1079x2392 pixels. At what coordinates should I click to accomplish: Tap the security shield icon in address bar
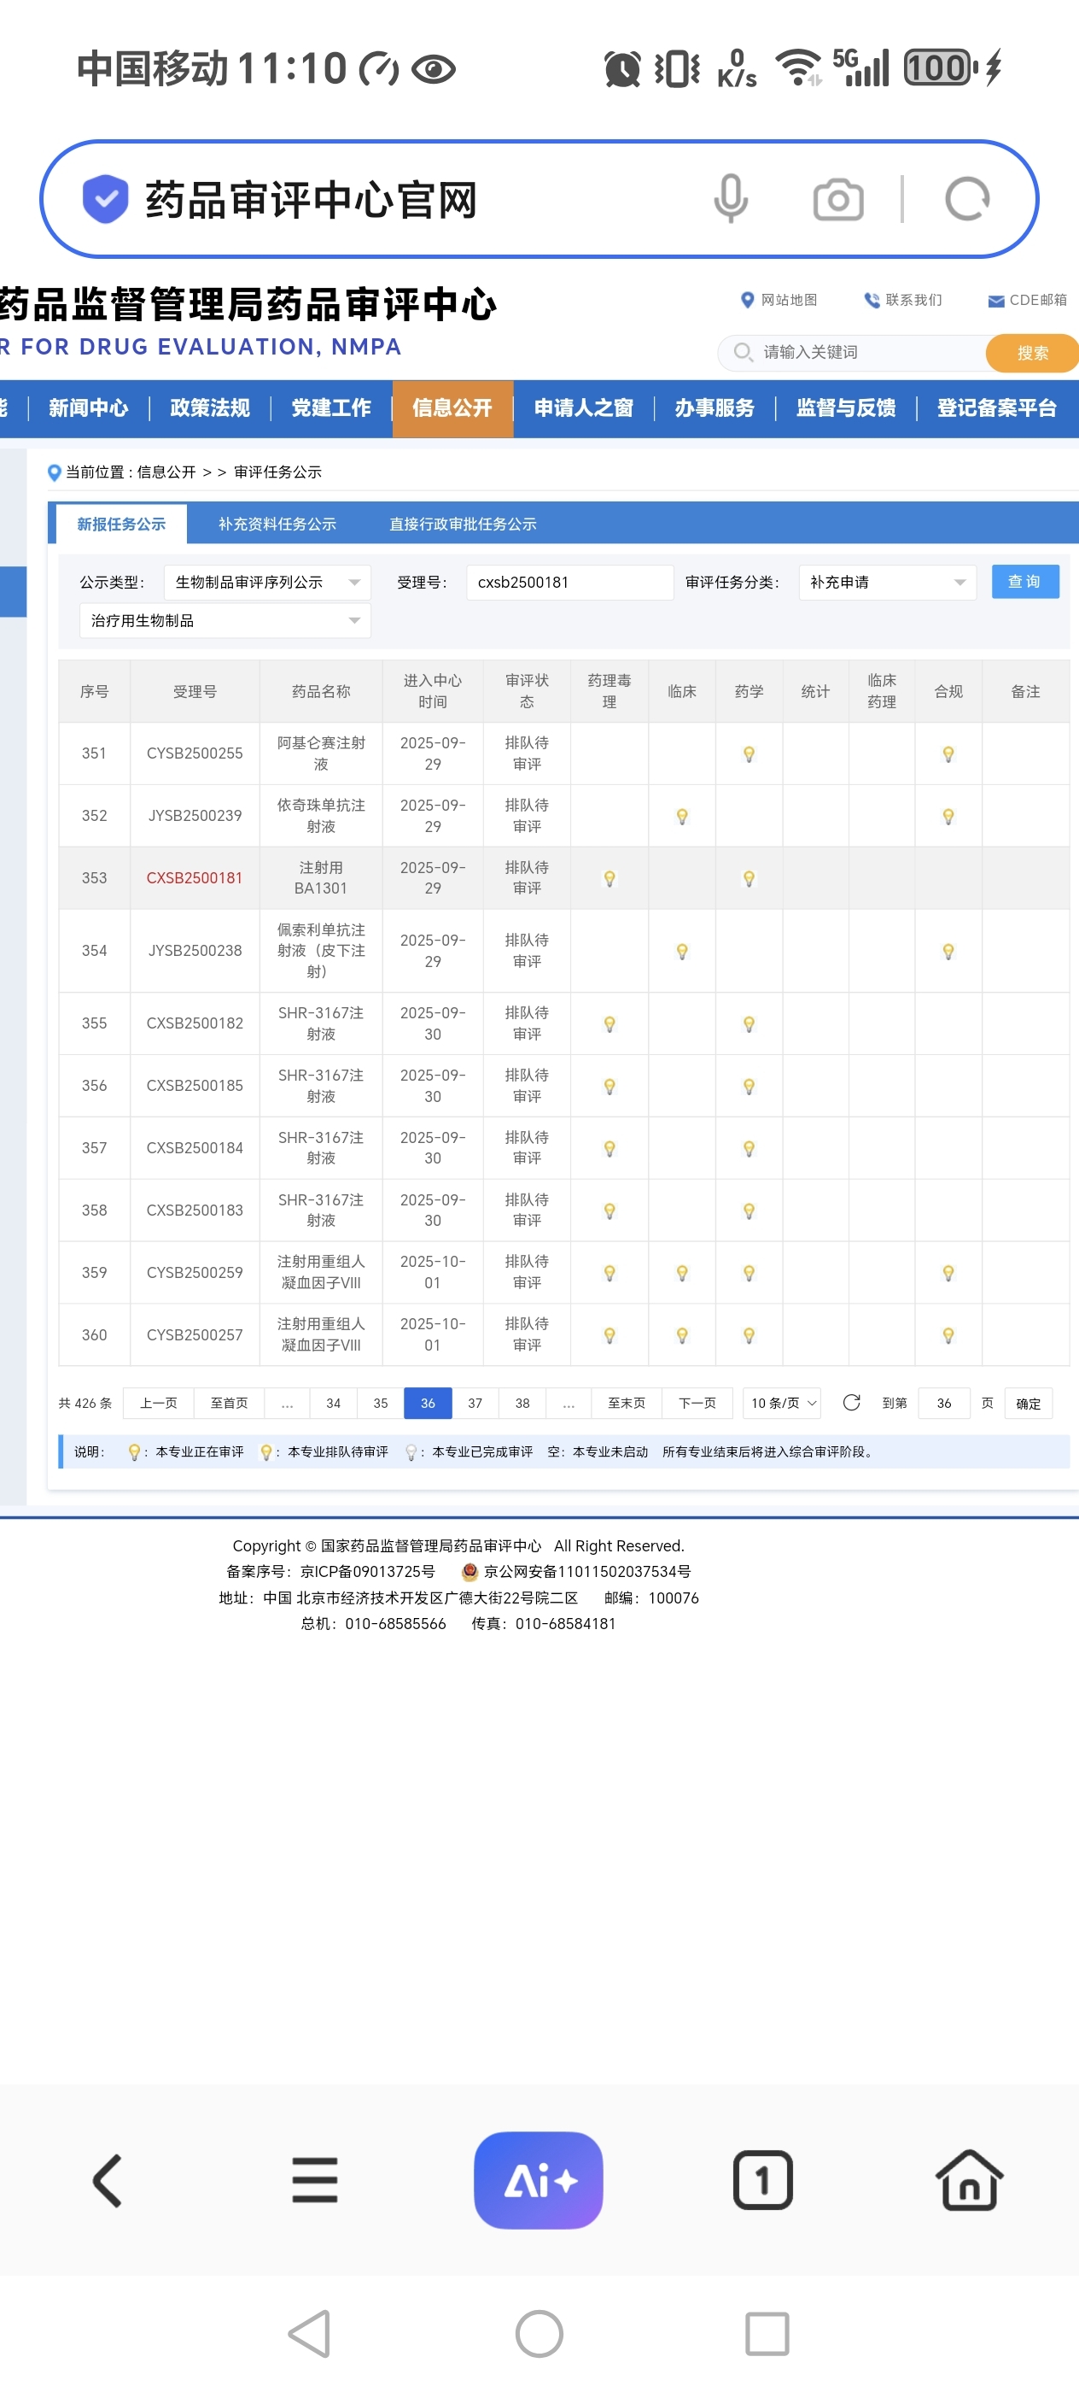[x=105, y=199]
